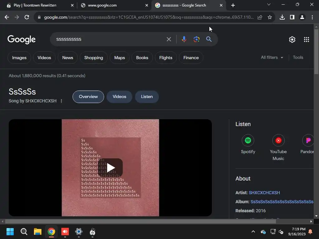
Task: Switch to www.google.com tab
Action: (x=114, y=5)
